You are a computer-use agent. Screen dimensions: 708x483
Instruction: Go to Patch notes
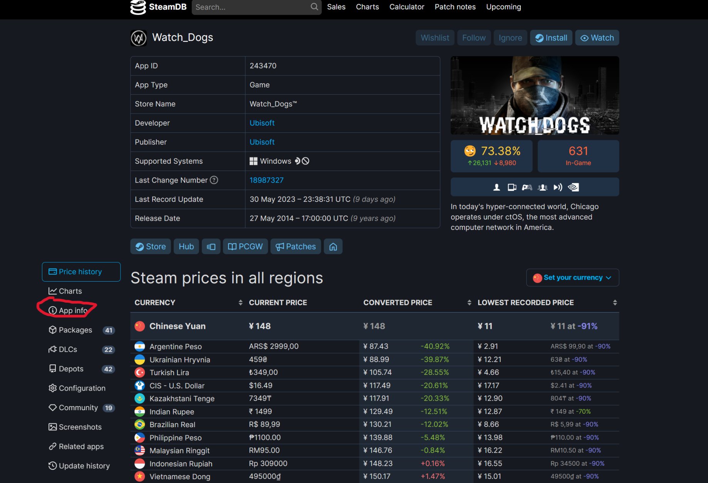point(455,7)
